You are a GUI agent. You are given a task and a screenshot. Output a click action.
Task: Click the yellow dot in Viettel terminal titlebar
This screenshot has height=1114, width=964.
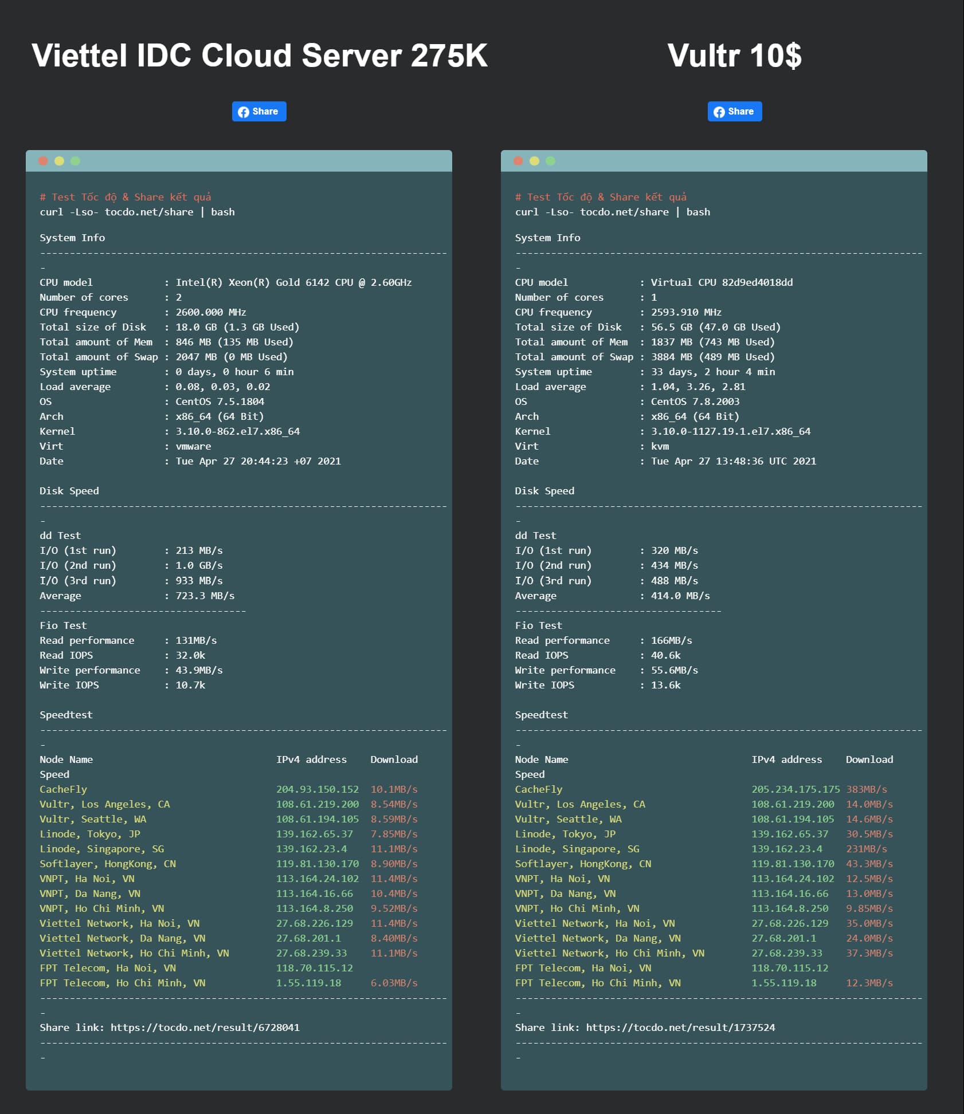click(x=59, y=161)
